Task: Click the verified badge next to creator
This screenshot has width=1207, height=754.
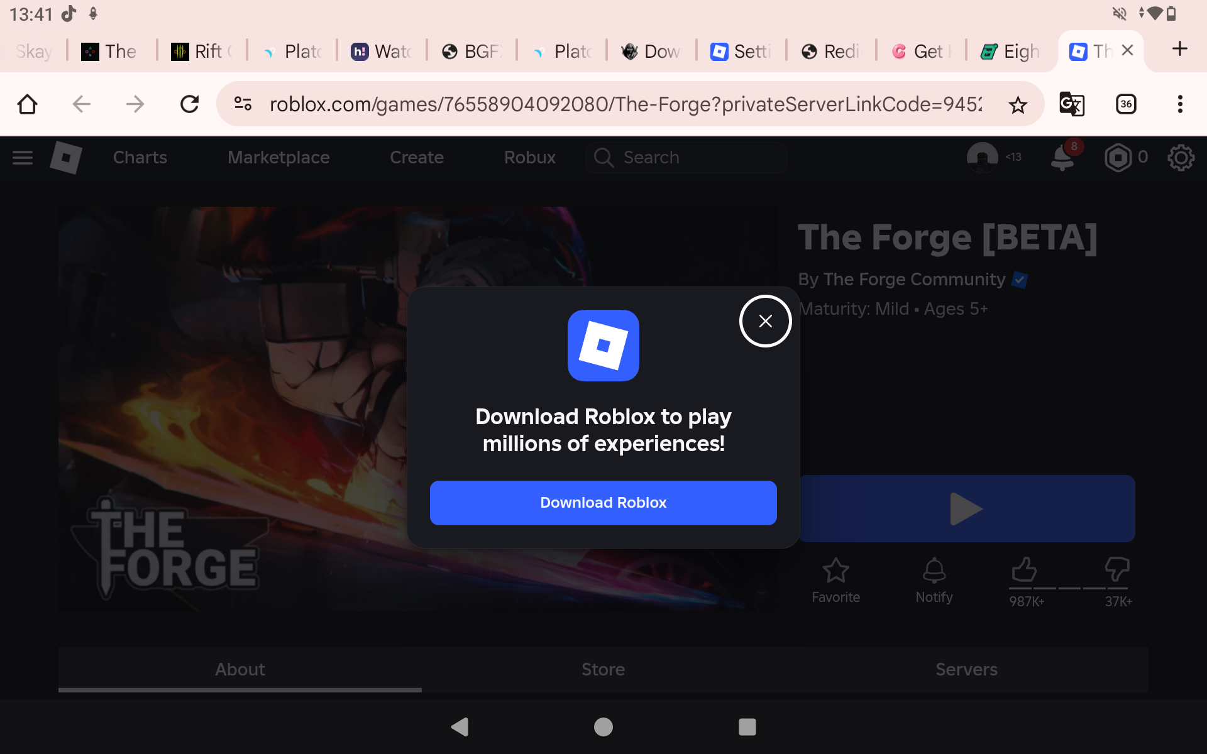Action: [1020, 280]
